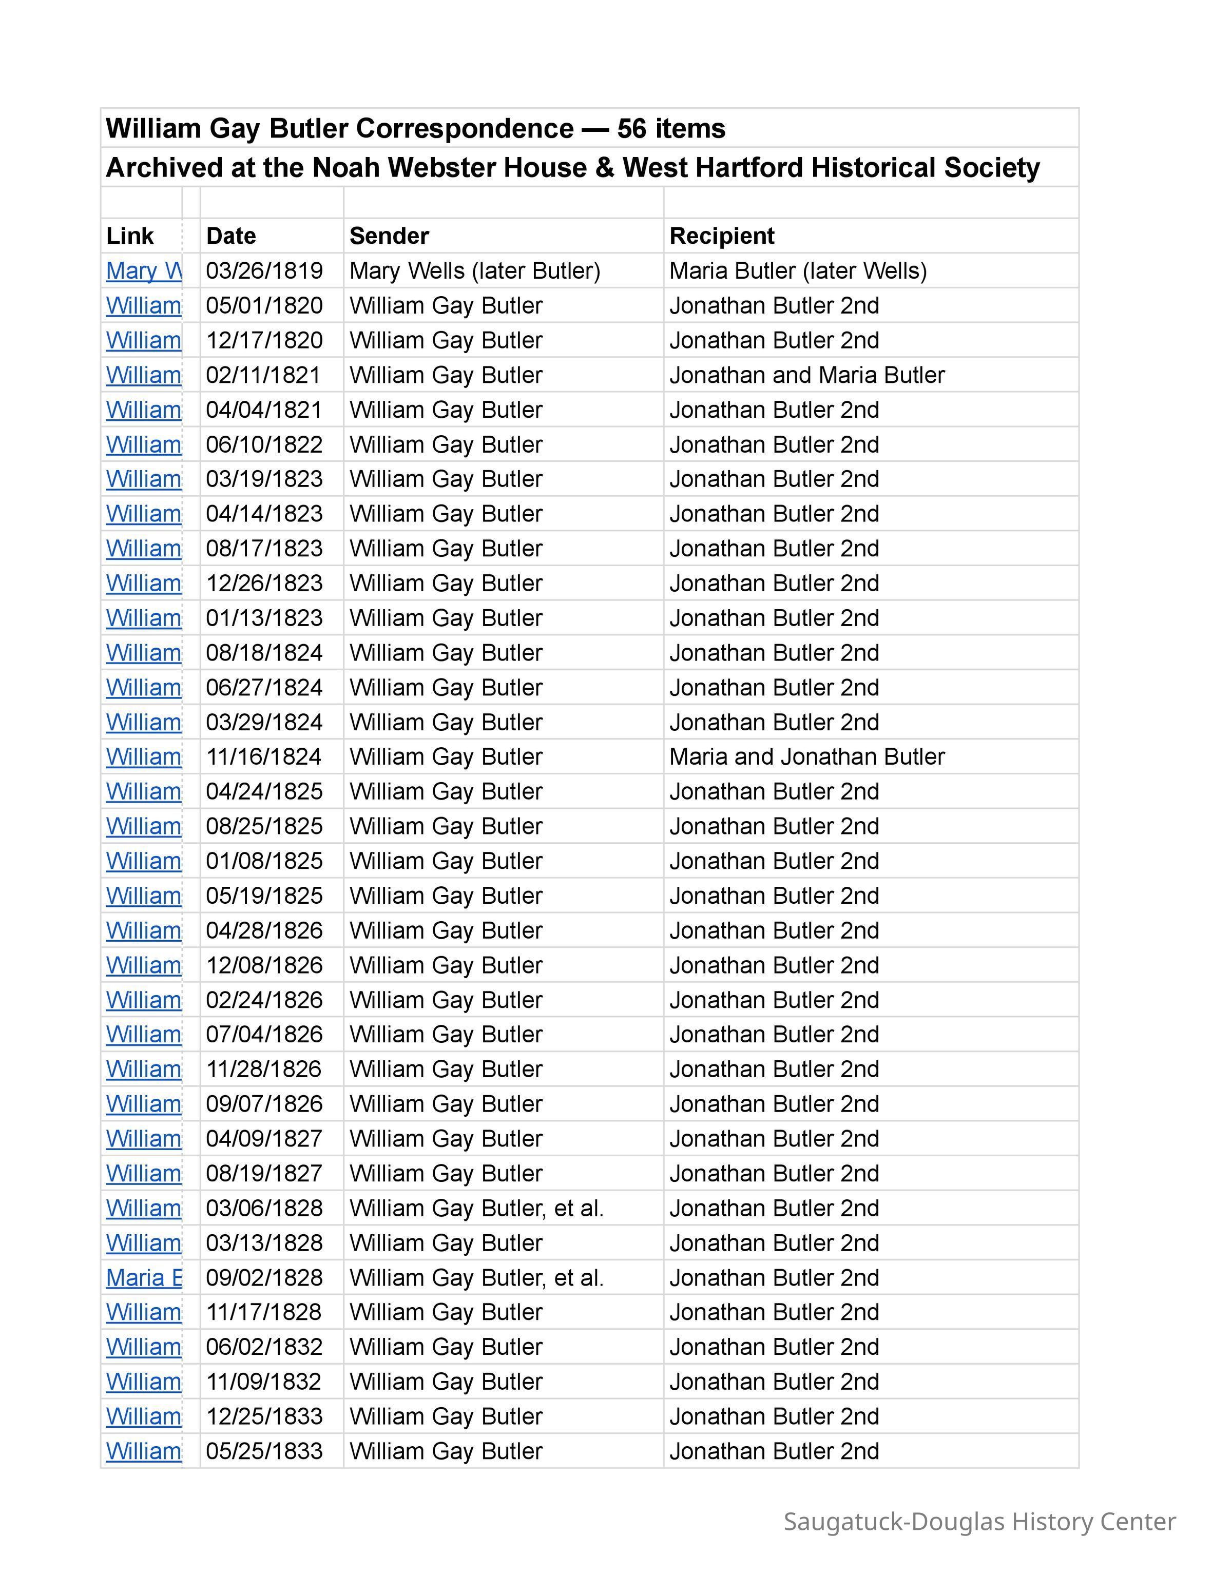Select the 'Maria Butler (later Wells)' recipient cell

pos(798,271)
